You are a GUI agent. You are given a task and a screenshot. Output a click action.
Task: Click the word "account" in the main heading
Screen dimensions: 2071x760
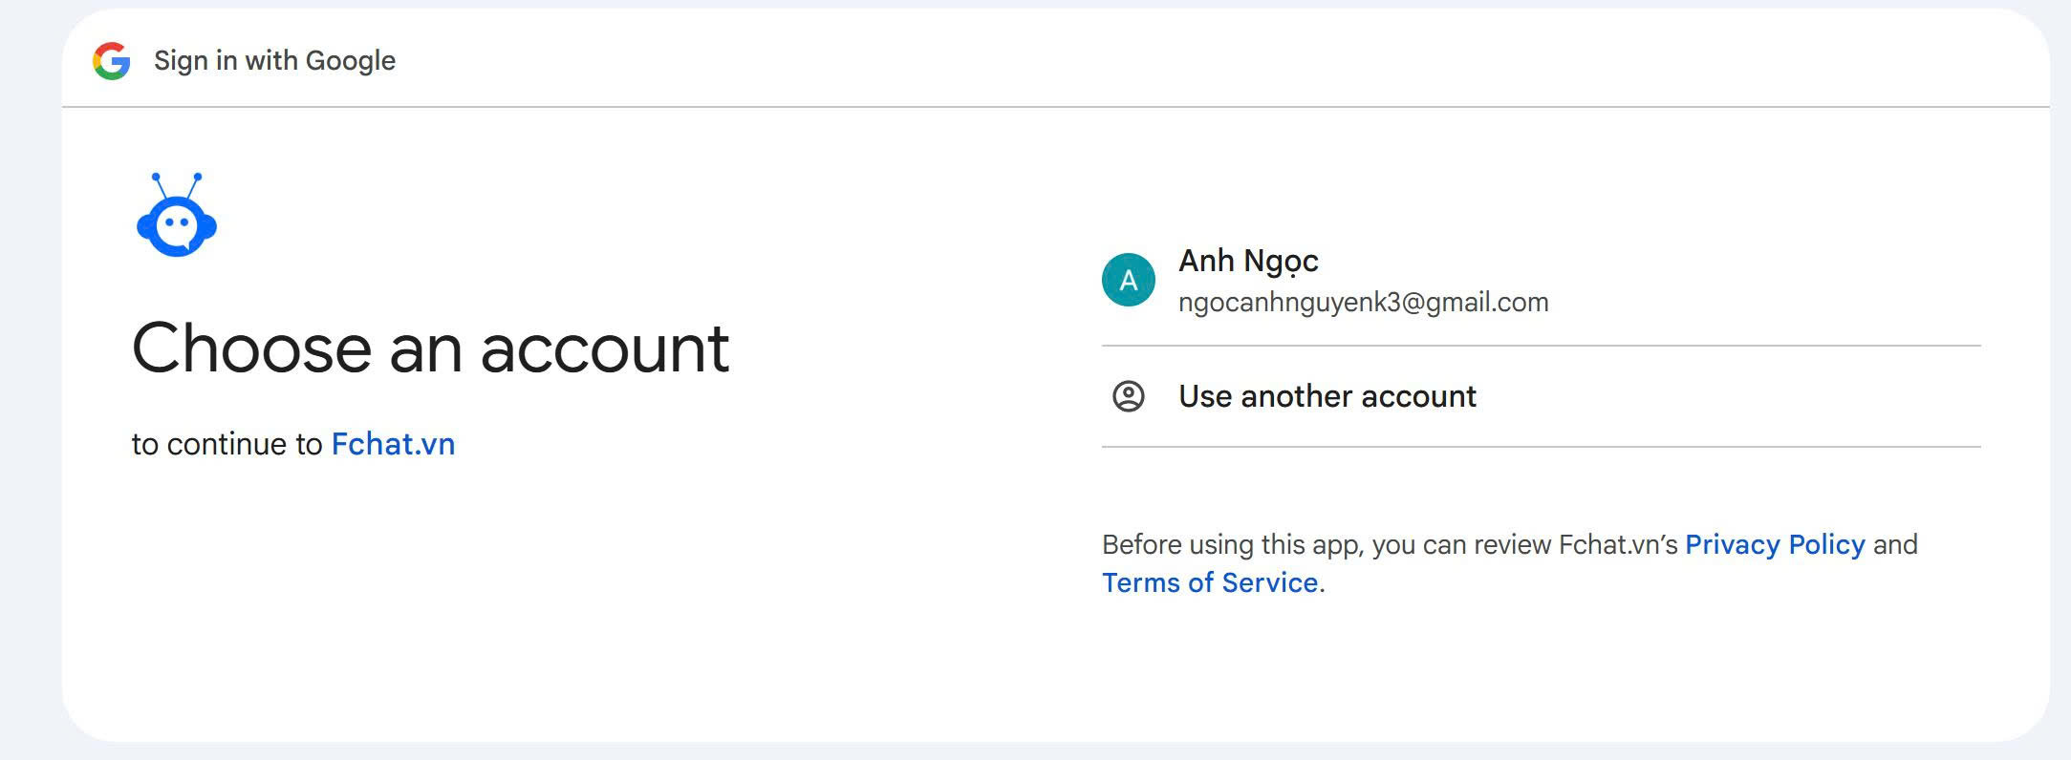click(x=604, y=348)
